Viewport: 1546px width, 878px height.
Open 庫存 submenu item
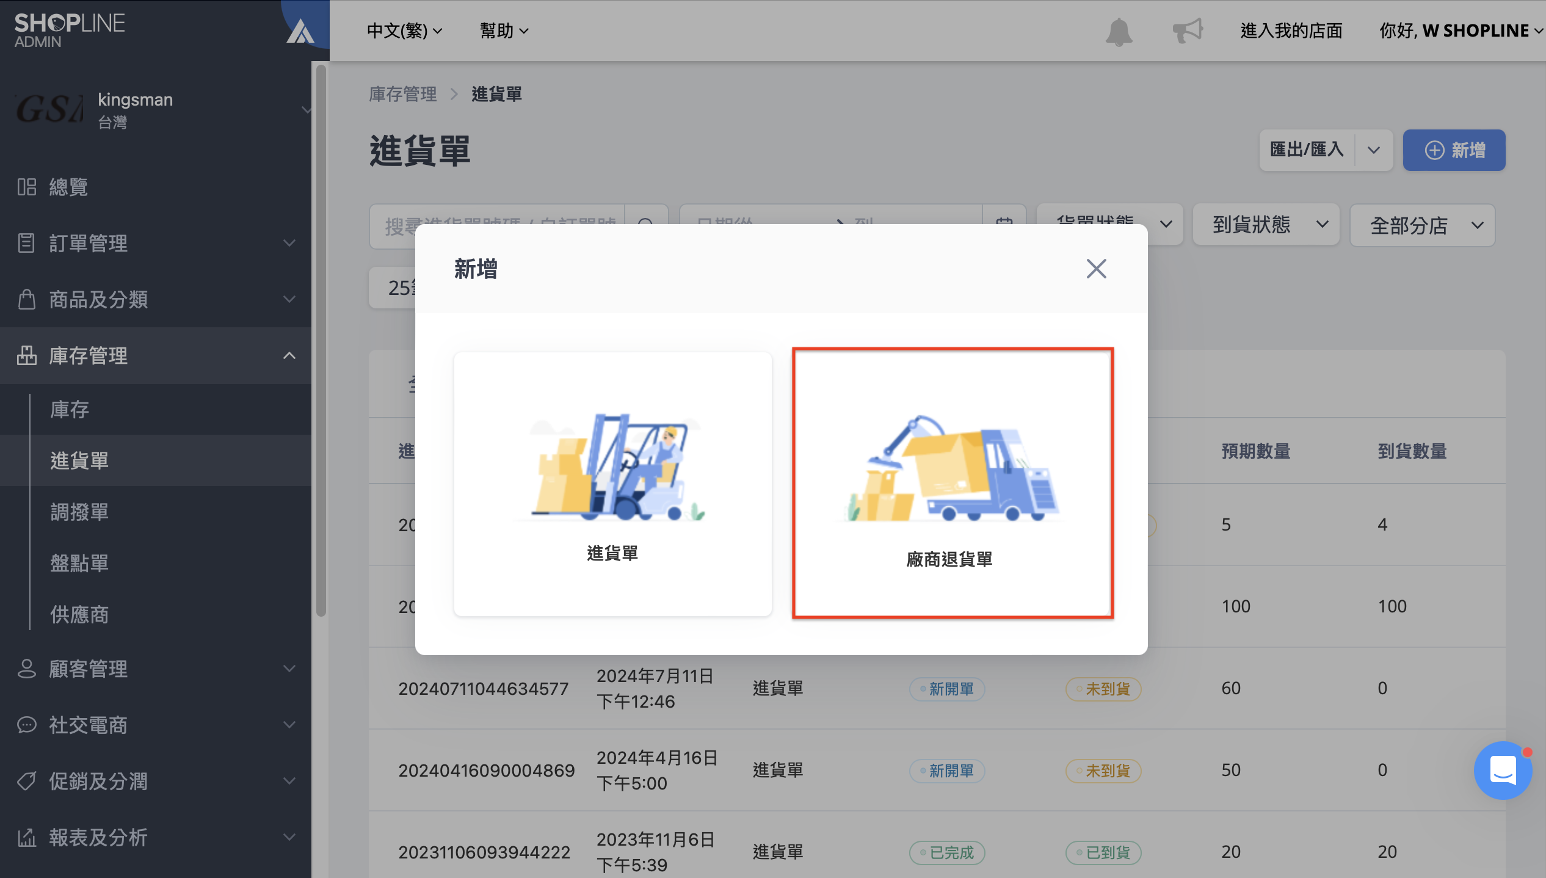click(x=70, y=409)
